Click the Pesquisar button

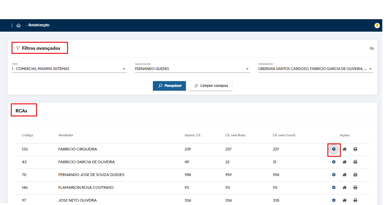point(169,86)
